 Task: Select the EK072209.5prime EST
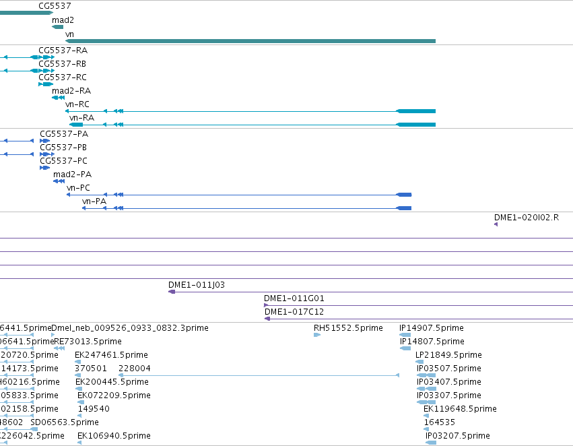coord(81,402)
